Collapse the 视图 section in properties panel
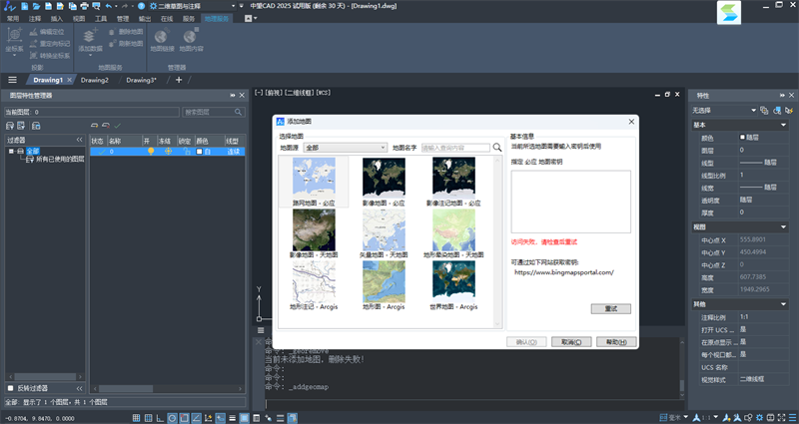Screen dimensions: 799x424 pos(783,227)
